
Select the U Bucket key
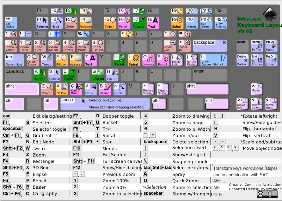click(119, 60)
